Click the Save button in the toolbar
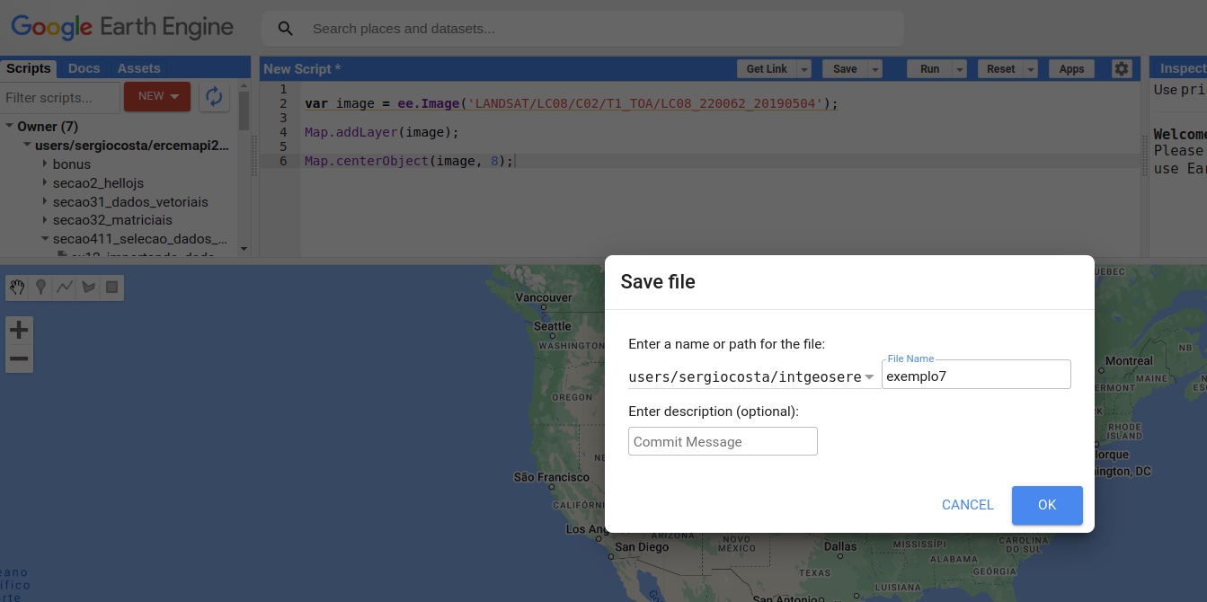Screen dimensions: 1207x602 [x=845, y=69]
